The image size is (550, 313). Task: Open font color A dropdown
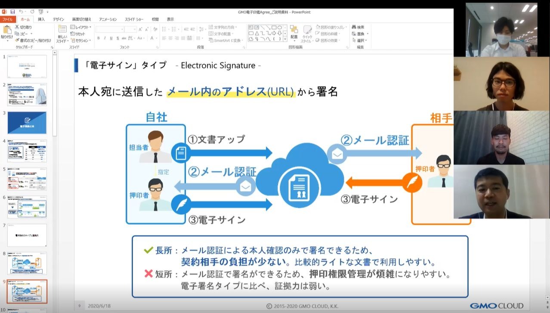click(153, 38)
